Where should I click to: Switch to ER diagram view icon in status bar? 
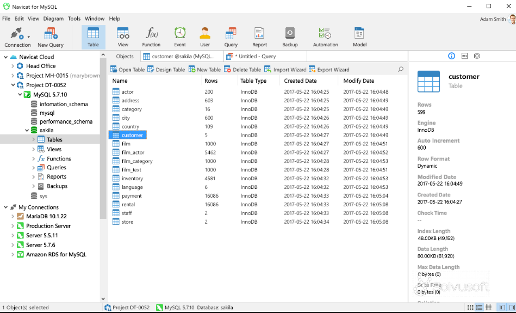point(489,308)
